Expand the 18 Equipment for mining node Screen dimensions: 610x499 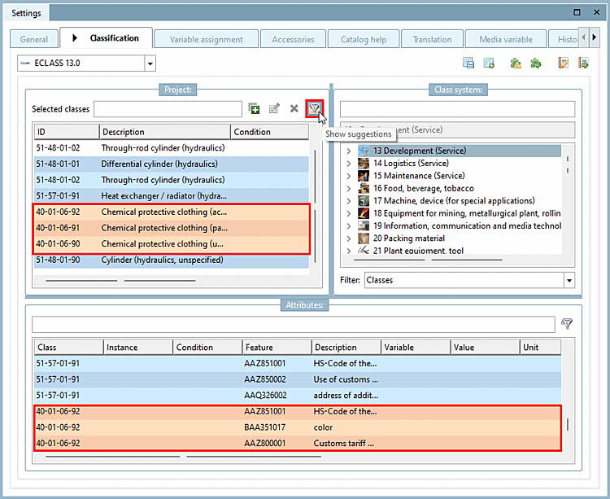(x=349, y=213)
